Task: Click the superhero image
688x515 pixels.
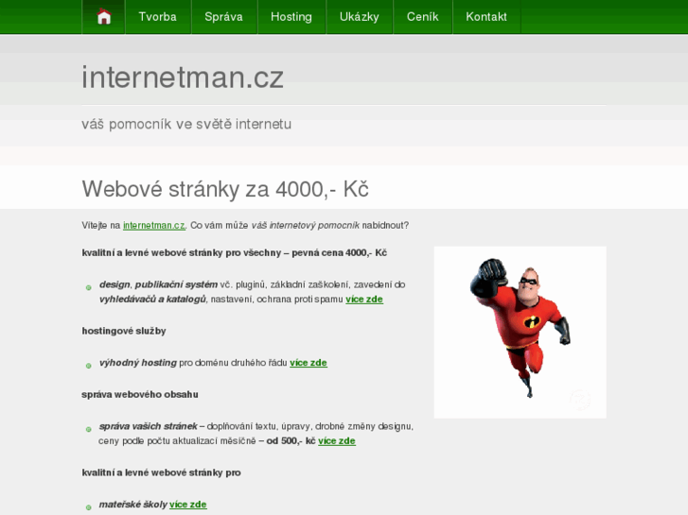Action: coord(520,333)
